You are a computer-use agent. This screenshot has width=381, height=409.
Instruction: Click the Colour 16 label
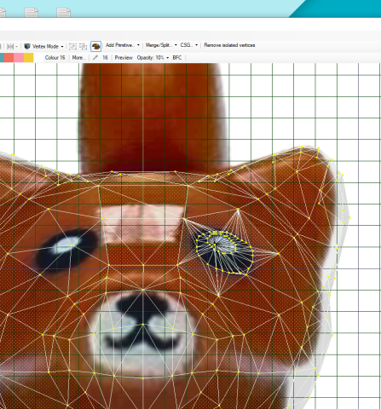coord(55,58)
